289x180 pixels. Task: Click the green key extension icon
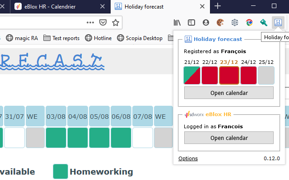[264, 22]
